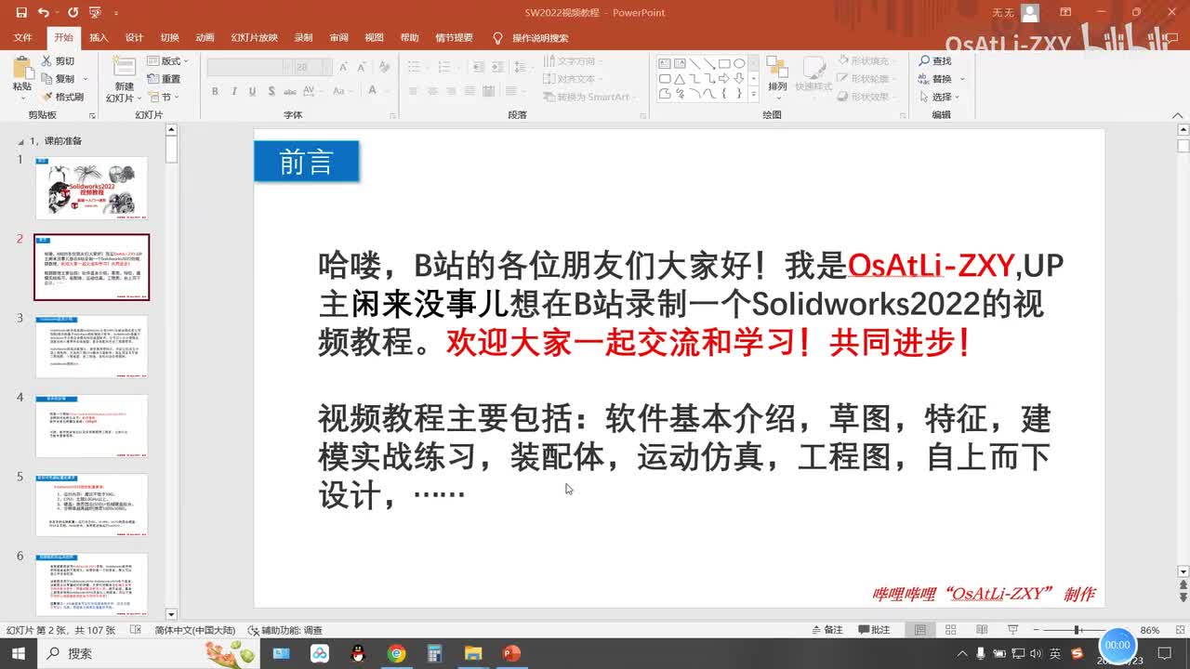Image resolution: width=1190 pixels, height=669 pixels.
Task: Click the Redo/Repeat icon
Action: [x=73, y=13]
